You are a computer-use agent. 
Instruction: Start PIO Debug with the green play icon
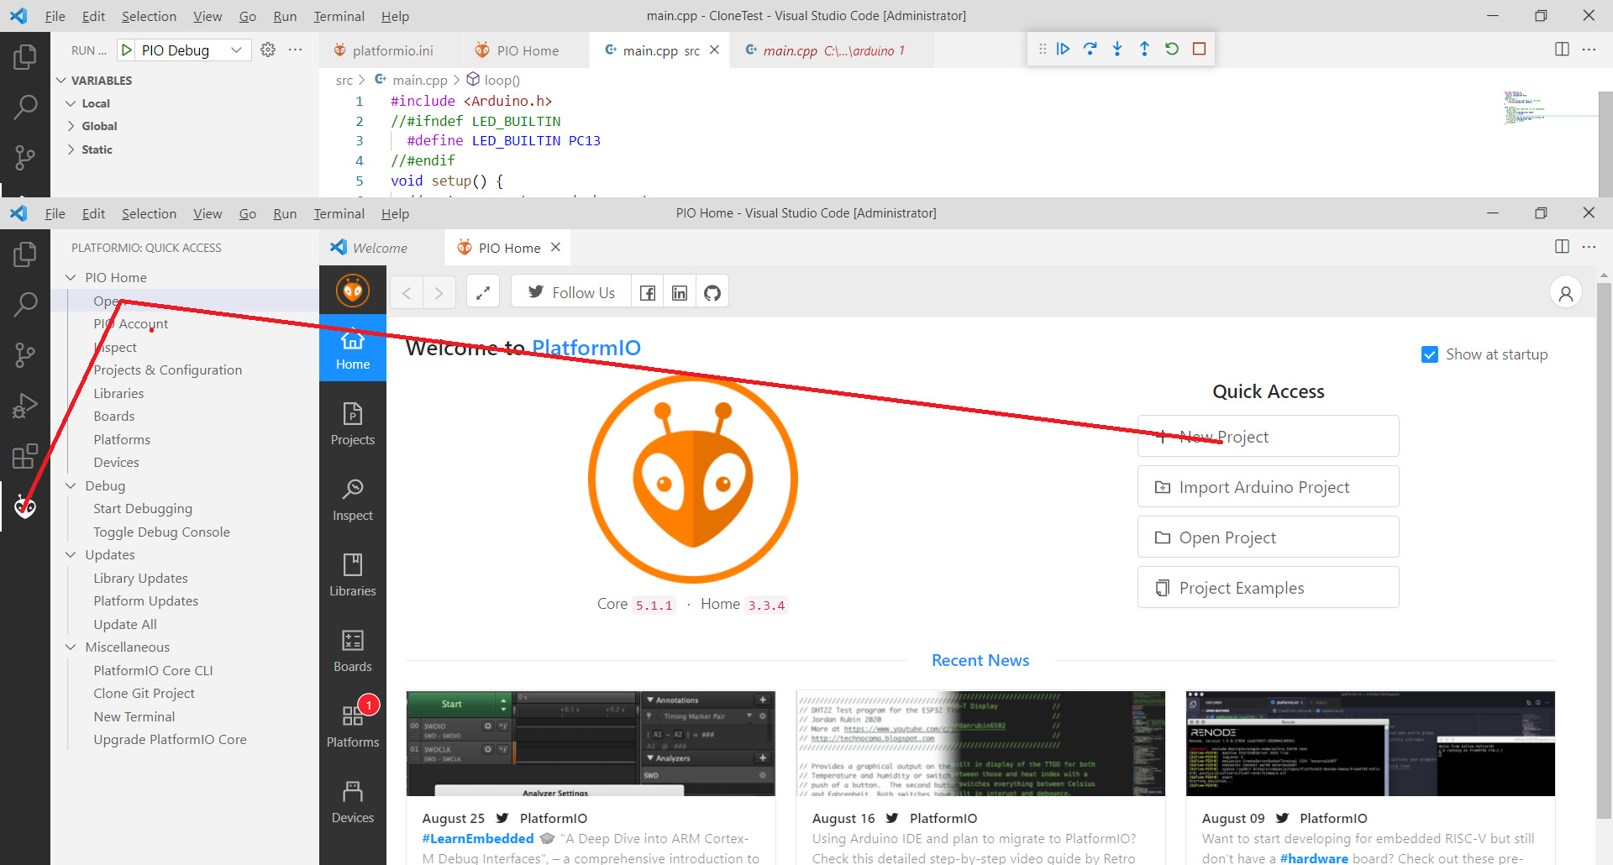[x=127, y=50]
